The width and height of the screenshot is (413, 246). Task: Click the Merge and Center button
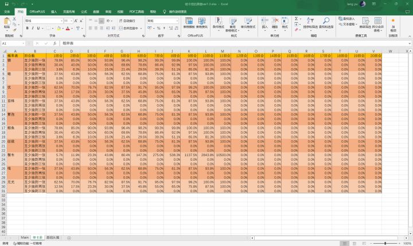pos(131,27)
